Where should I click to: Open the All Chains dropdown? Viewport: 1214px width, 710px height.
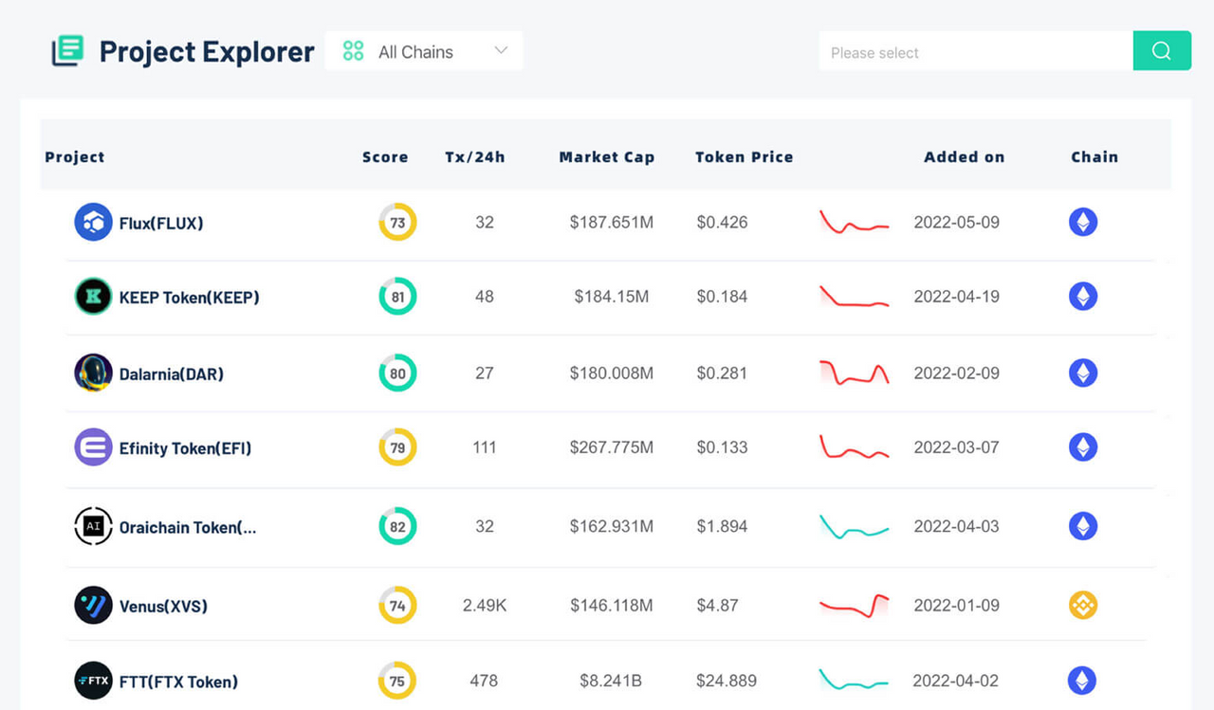tap(424, 51)
